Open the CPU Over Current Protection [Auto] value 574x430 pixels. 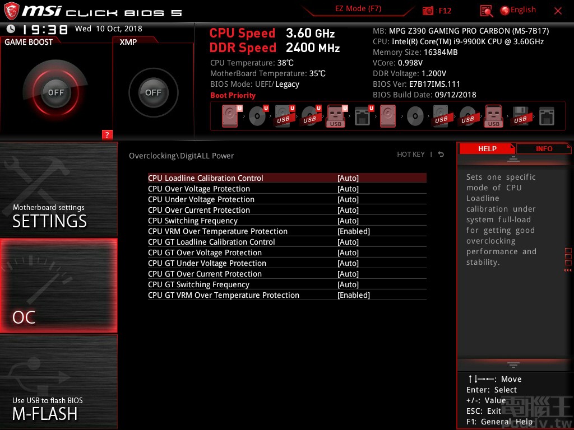[x=348, y=210]
